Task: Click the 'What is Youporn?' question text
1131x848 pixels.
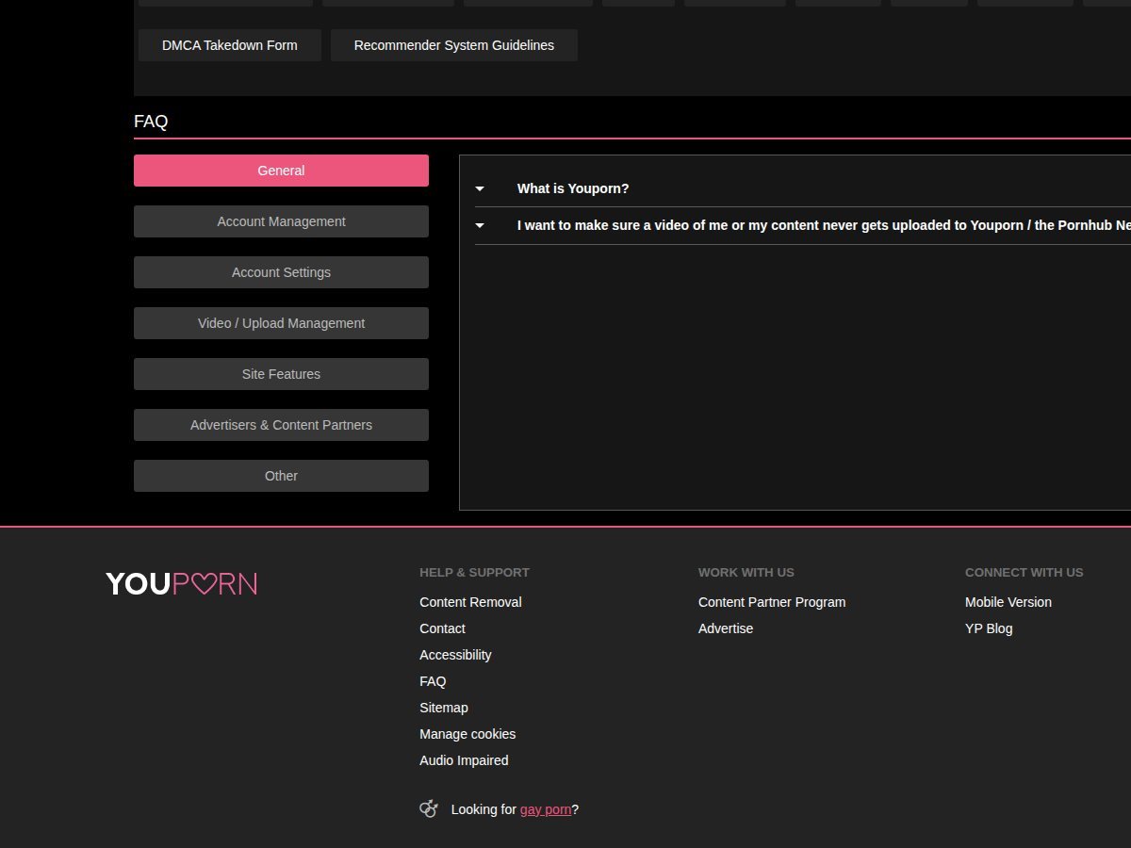Action: tap(573, 188)
